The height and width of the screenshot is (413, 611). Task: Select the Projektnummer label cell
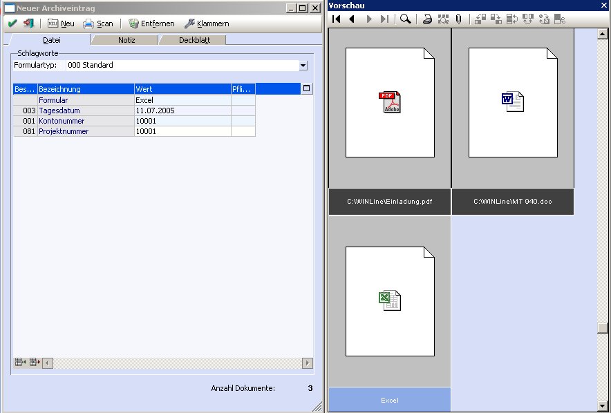(86, 131)
